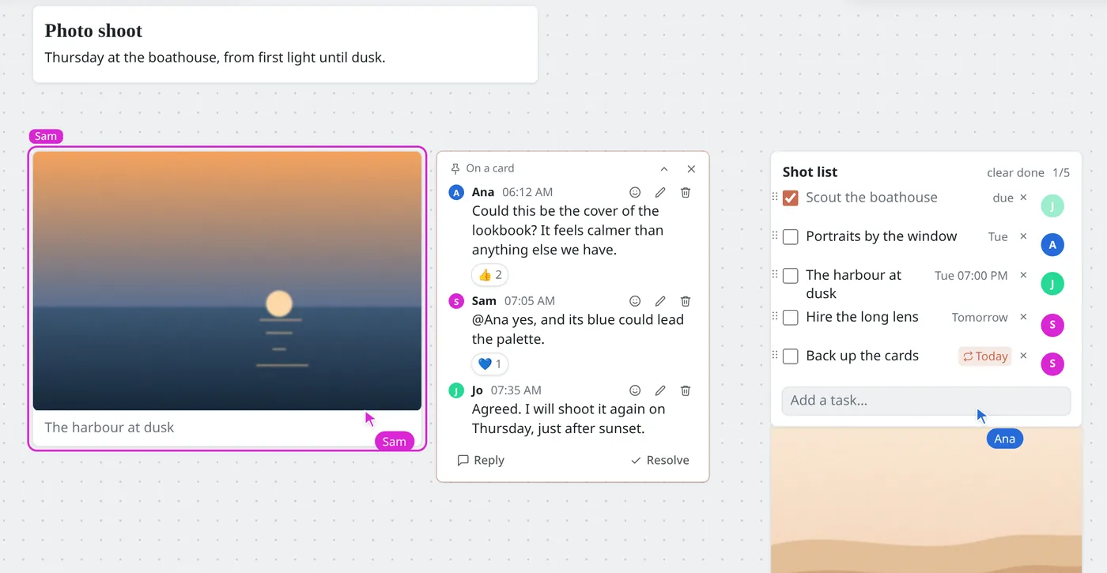The height and width of the screenshot is (573, 1107).
Task: Select the sunset harbour photo
Action: 227,281
